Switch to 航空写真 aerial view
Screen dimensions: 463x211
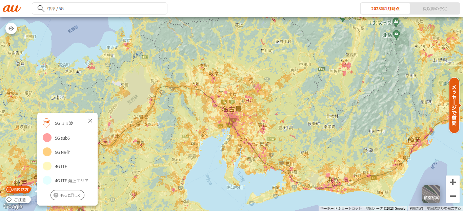(431, 194)
